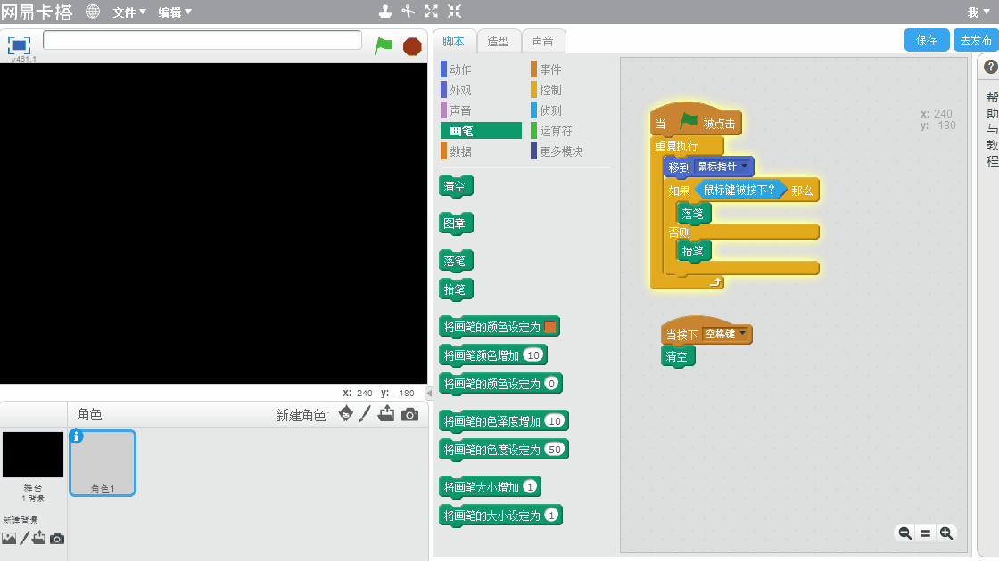Viewport: 999px width, 561px height.
Task: Click the 鼠标键被按下? condition block
Action: pos(739,190)
